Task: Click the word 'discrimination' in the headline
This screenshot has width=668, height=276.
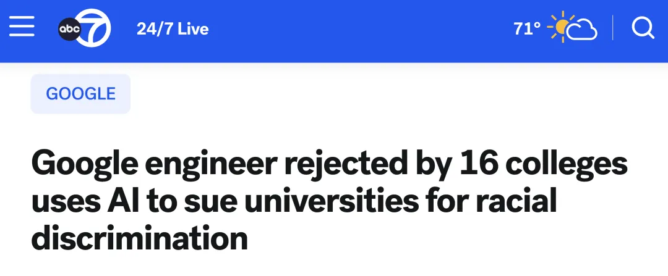Action: pyautogui.click(x=139, y=238)
